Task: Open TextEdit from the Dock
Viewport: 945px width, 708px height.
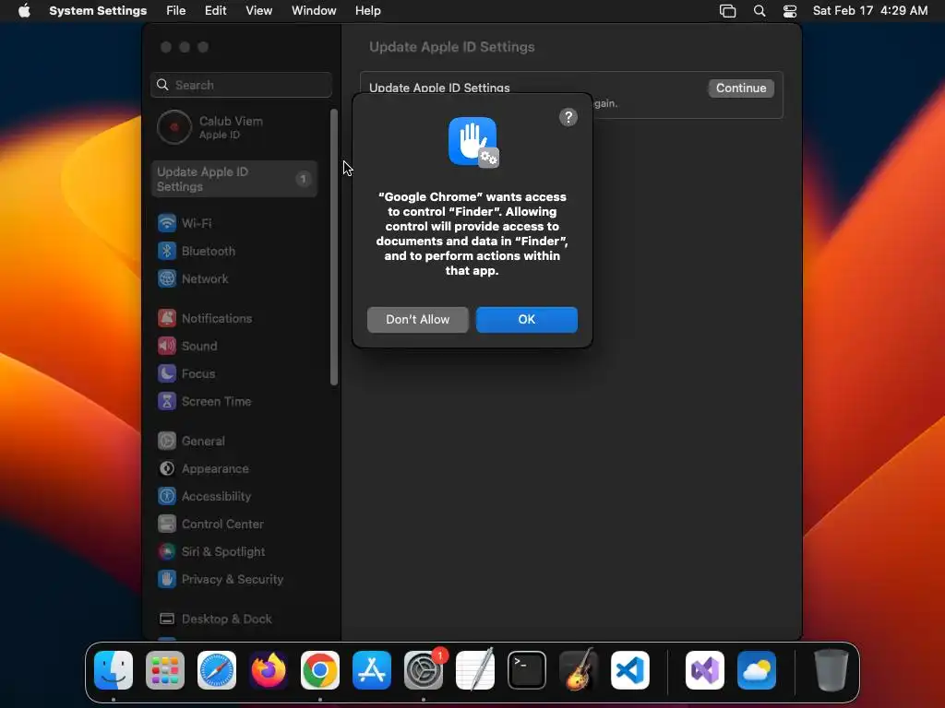Action: pyautogui.click(x=475, y=670)
